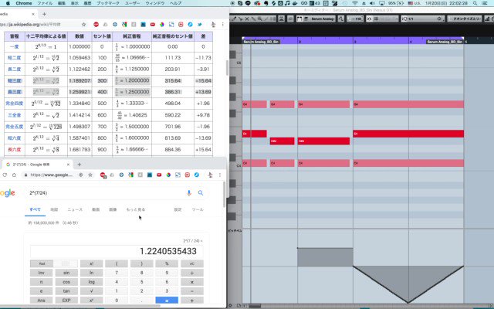Screen dimensions: 494x309
Task: Open new tab in Wikipedia Chrome window
Action: click(44, 14)
